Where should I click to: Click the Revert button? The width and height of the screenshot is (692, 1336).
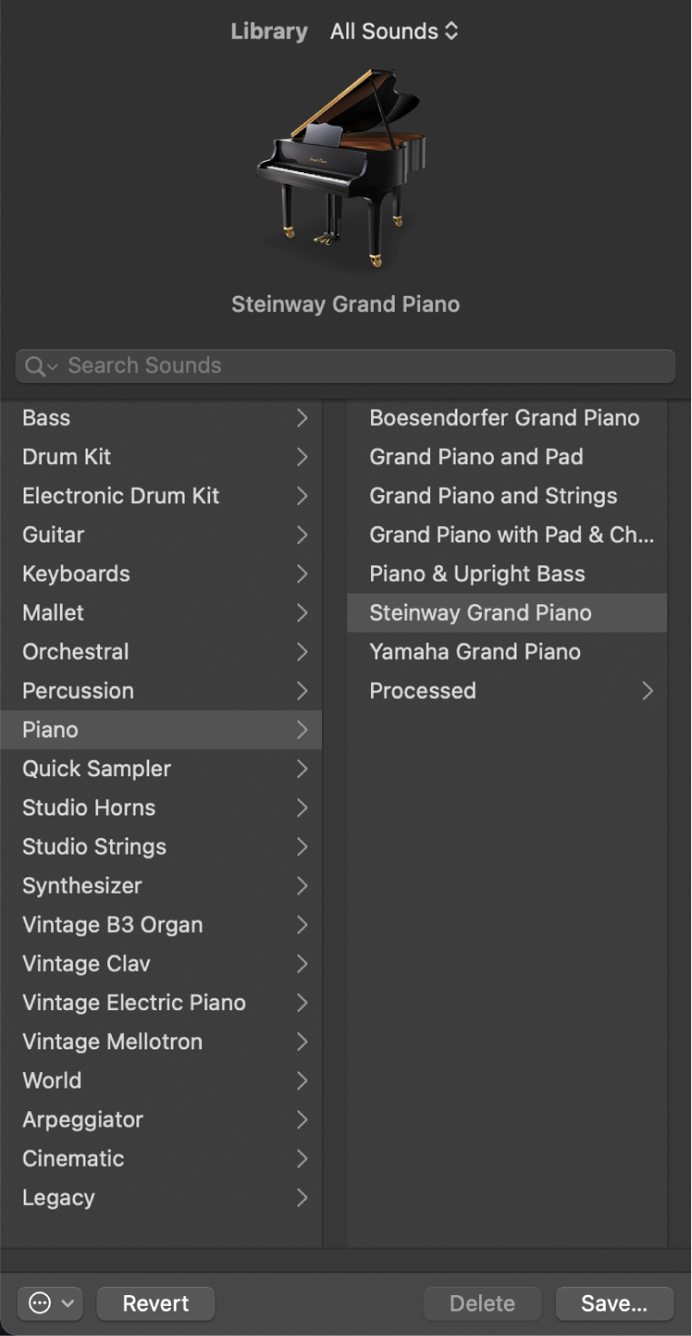(155, 1303)
